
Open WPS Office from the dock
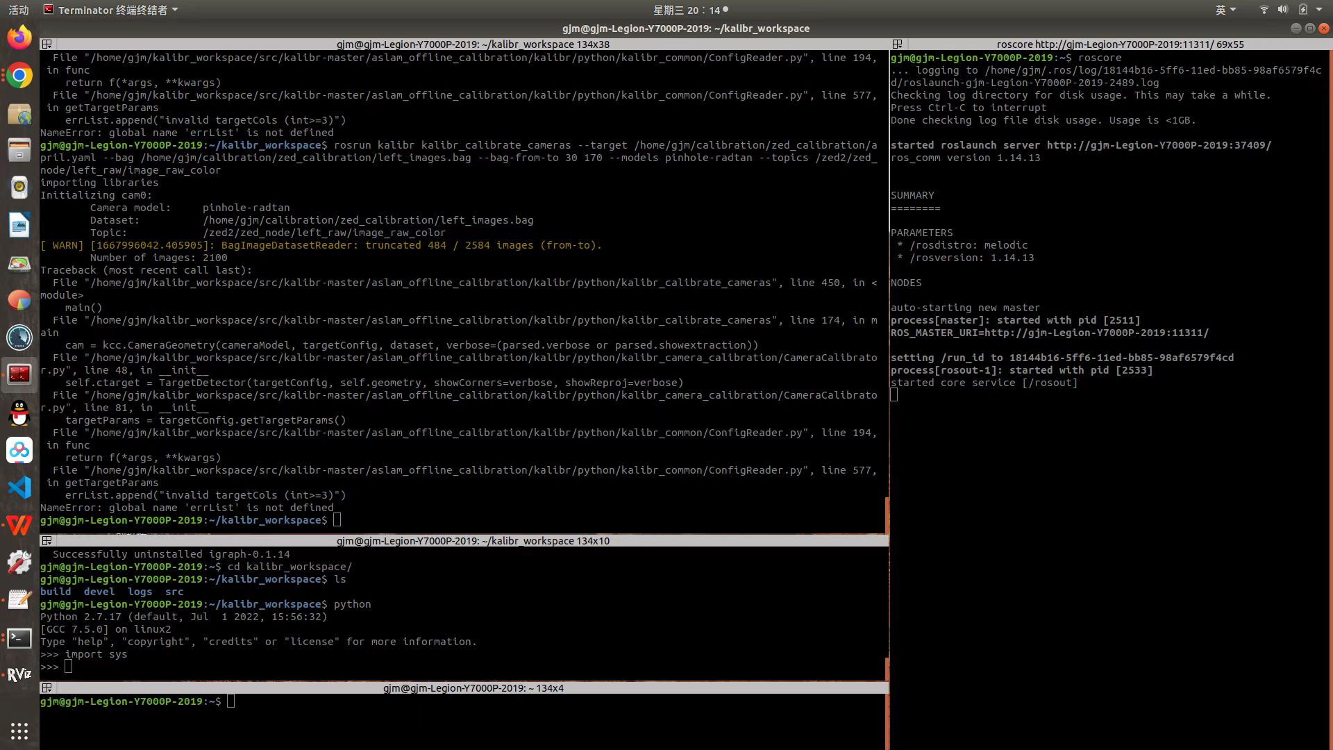[19, 525]
